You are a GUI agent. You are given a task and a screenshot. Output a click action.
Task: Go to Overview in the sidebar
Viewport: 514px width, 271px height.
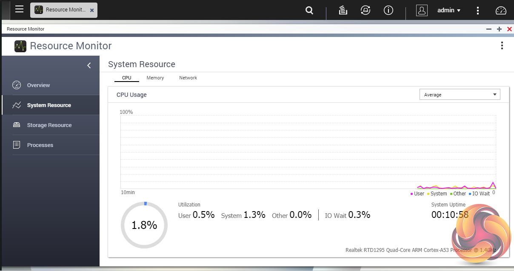(x=51, y=85)
